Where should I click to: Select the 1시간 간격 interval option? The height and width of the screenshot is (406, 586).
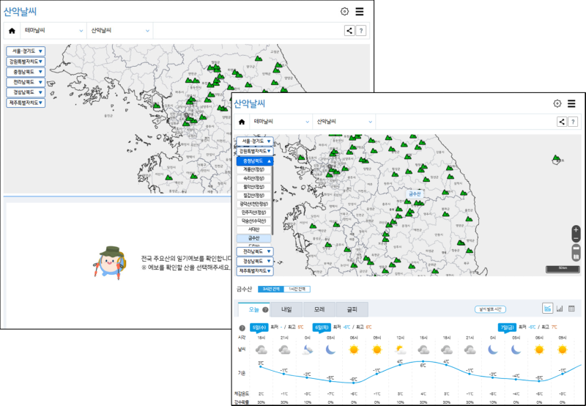coord(298,289)
